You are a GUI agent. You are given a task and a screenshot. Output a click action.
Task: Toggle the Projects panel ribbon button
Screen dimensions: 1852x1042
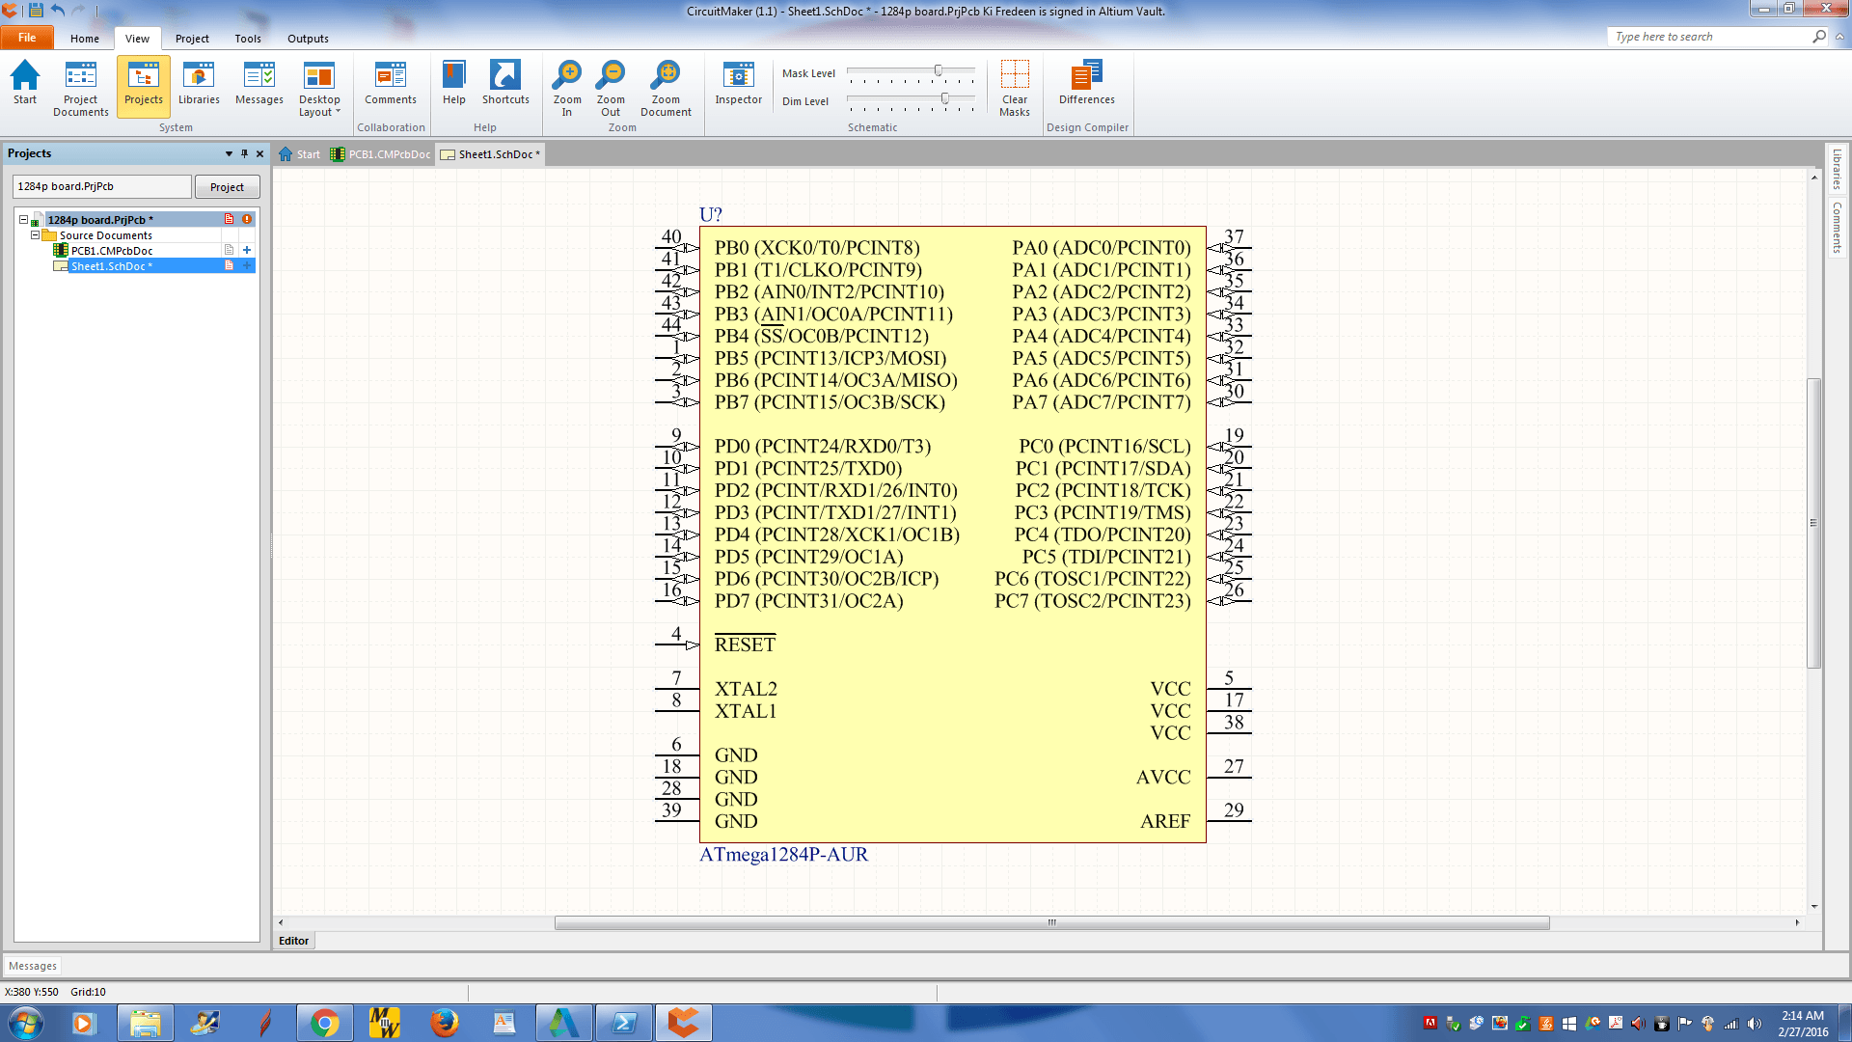[x=144, y=86]
